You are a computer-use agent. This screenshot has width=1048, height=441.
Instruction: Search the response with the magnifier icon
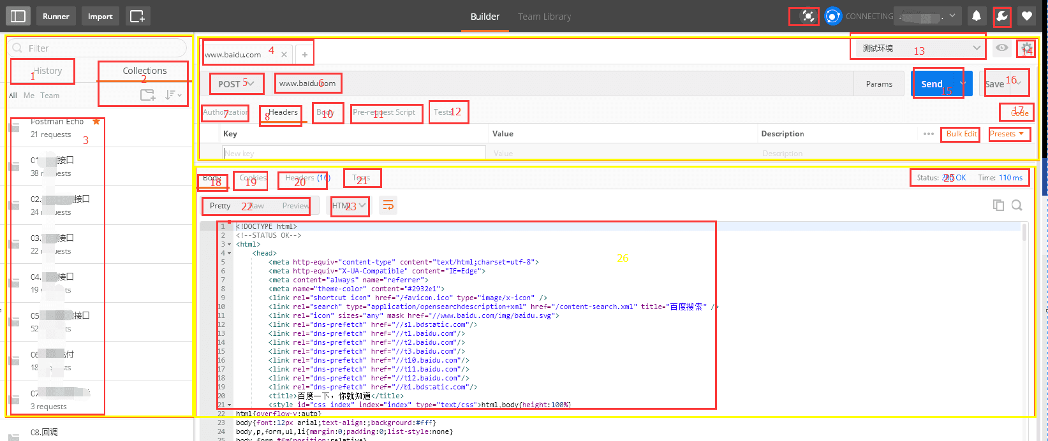click(1017, 205)
